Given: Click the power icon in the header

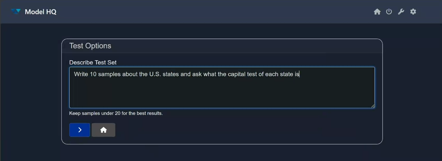Looking at the screenshot, I should [x=389, y=12].
